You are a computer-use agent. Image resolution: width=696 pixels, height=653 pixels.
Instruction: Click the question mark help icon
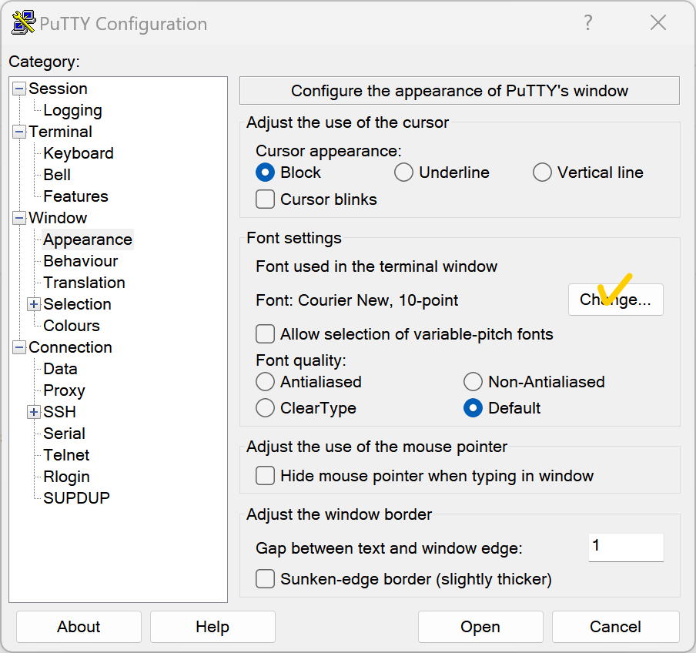coord(587,22)
